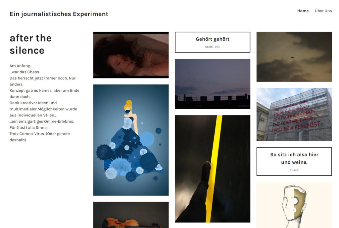Click the Clara author label
Viewport: 339px width, 228px height.
(294, 170)
